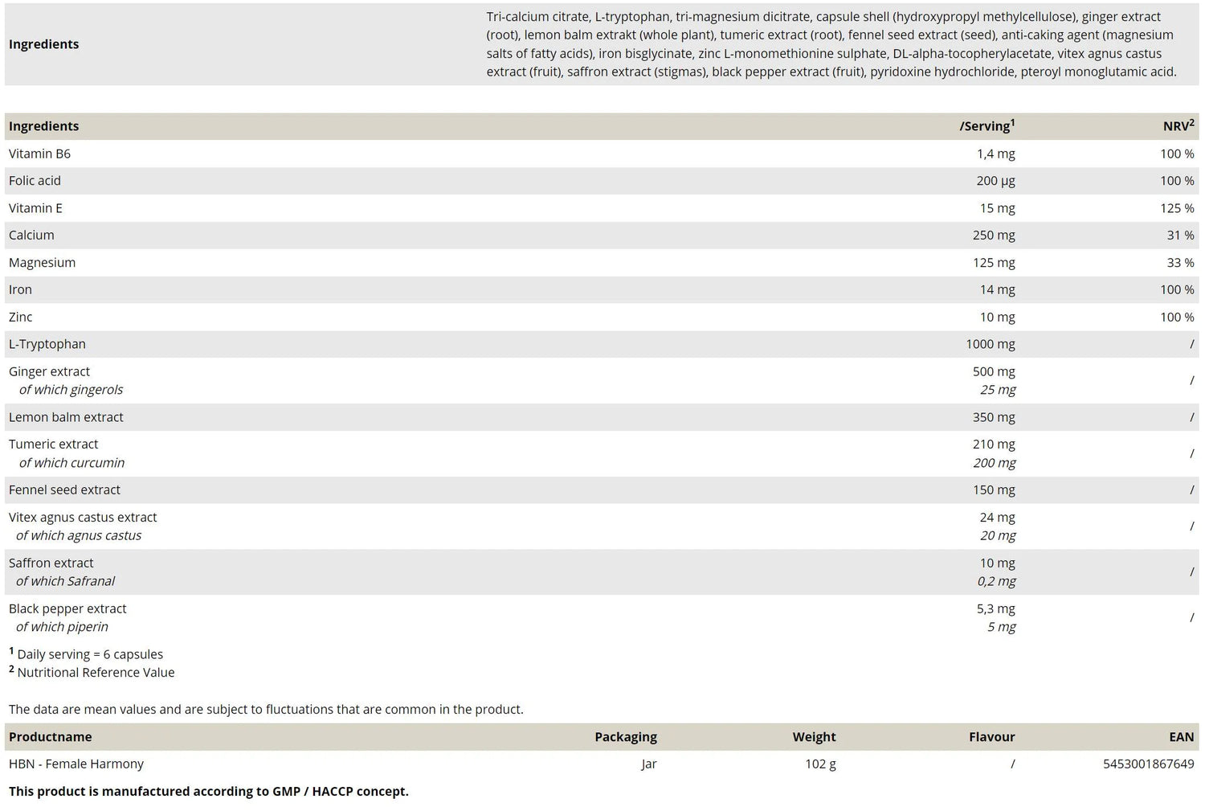Image resolution: width=1205 pixels, height=811 pixels.
Task: Select the L-Tryptophan 1000 mg value
Action: (x=990, y=344)
